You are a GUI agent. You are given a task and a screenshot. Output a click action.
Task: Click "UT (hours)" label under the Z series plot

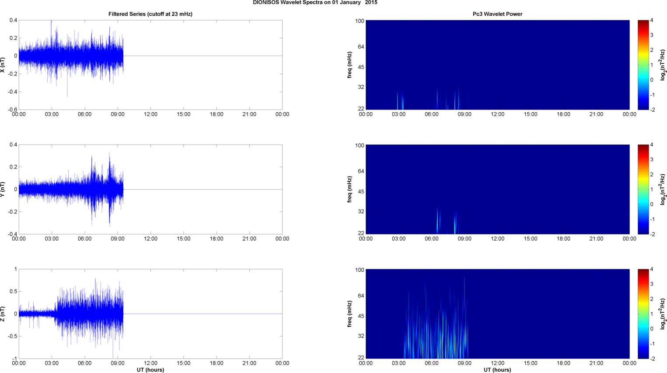pyautogui.click(x=150, y=370)
